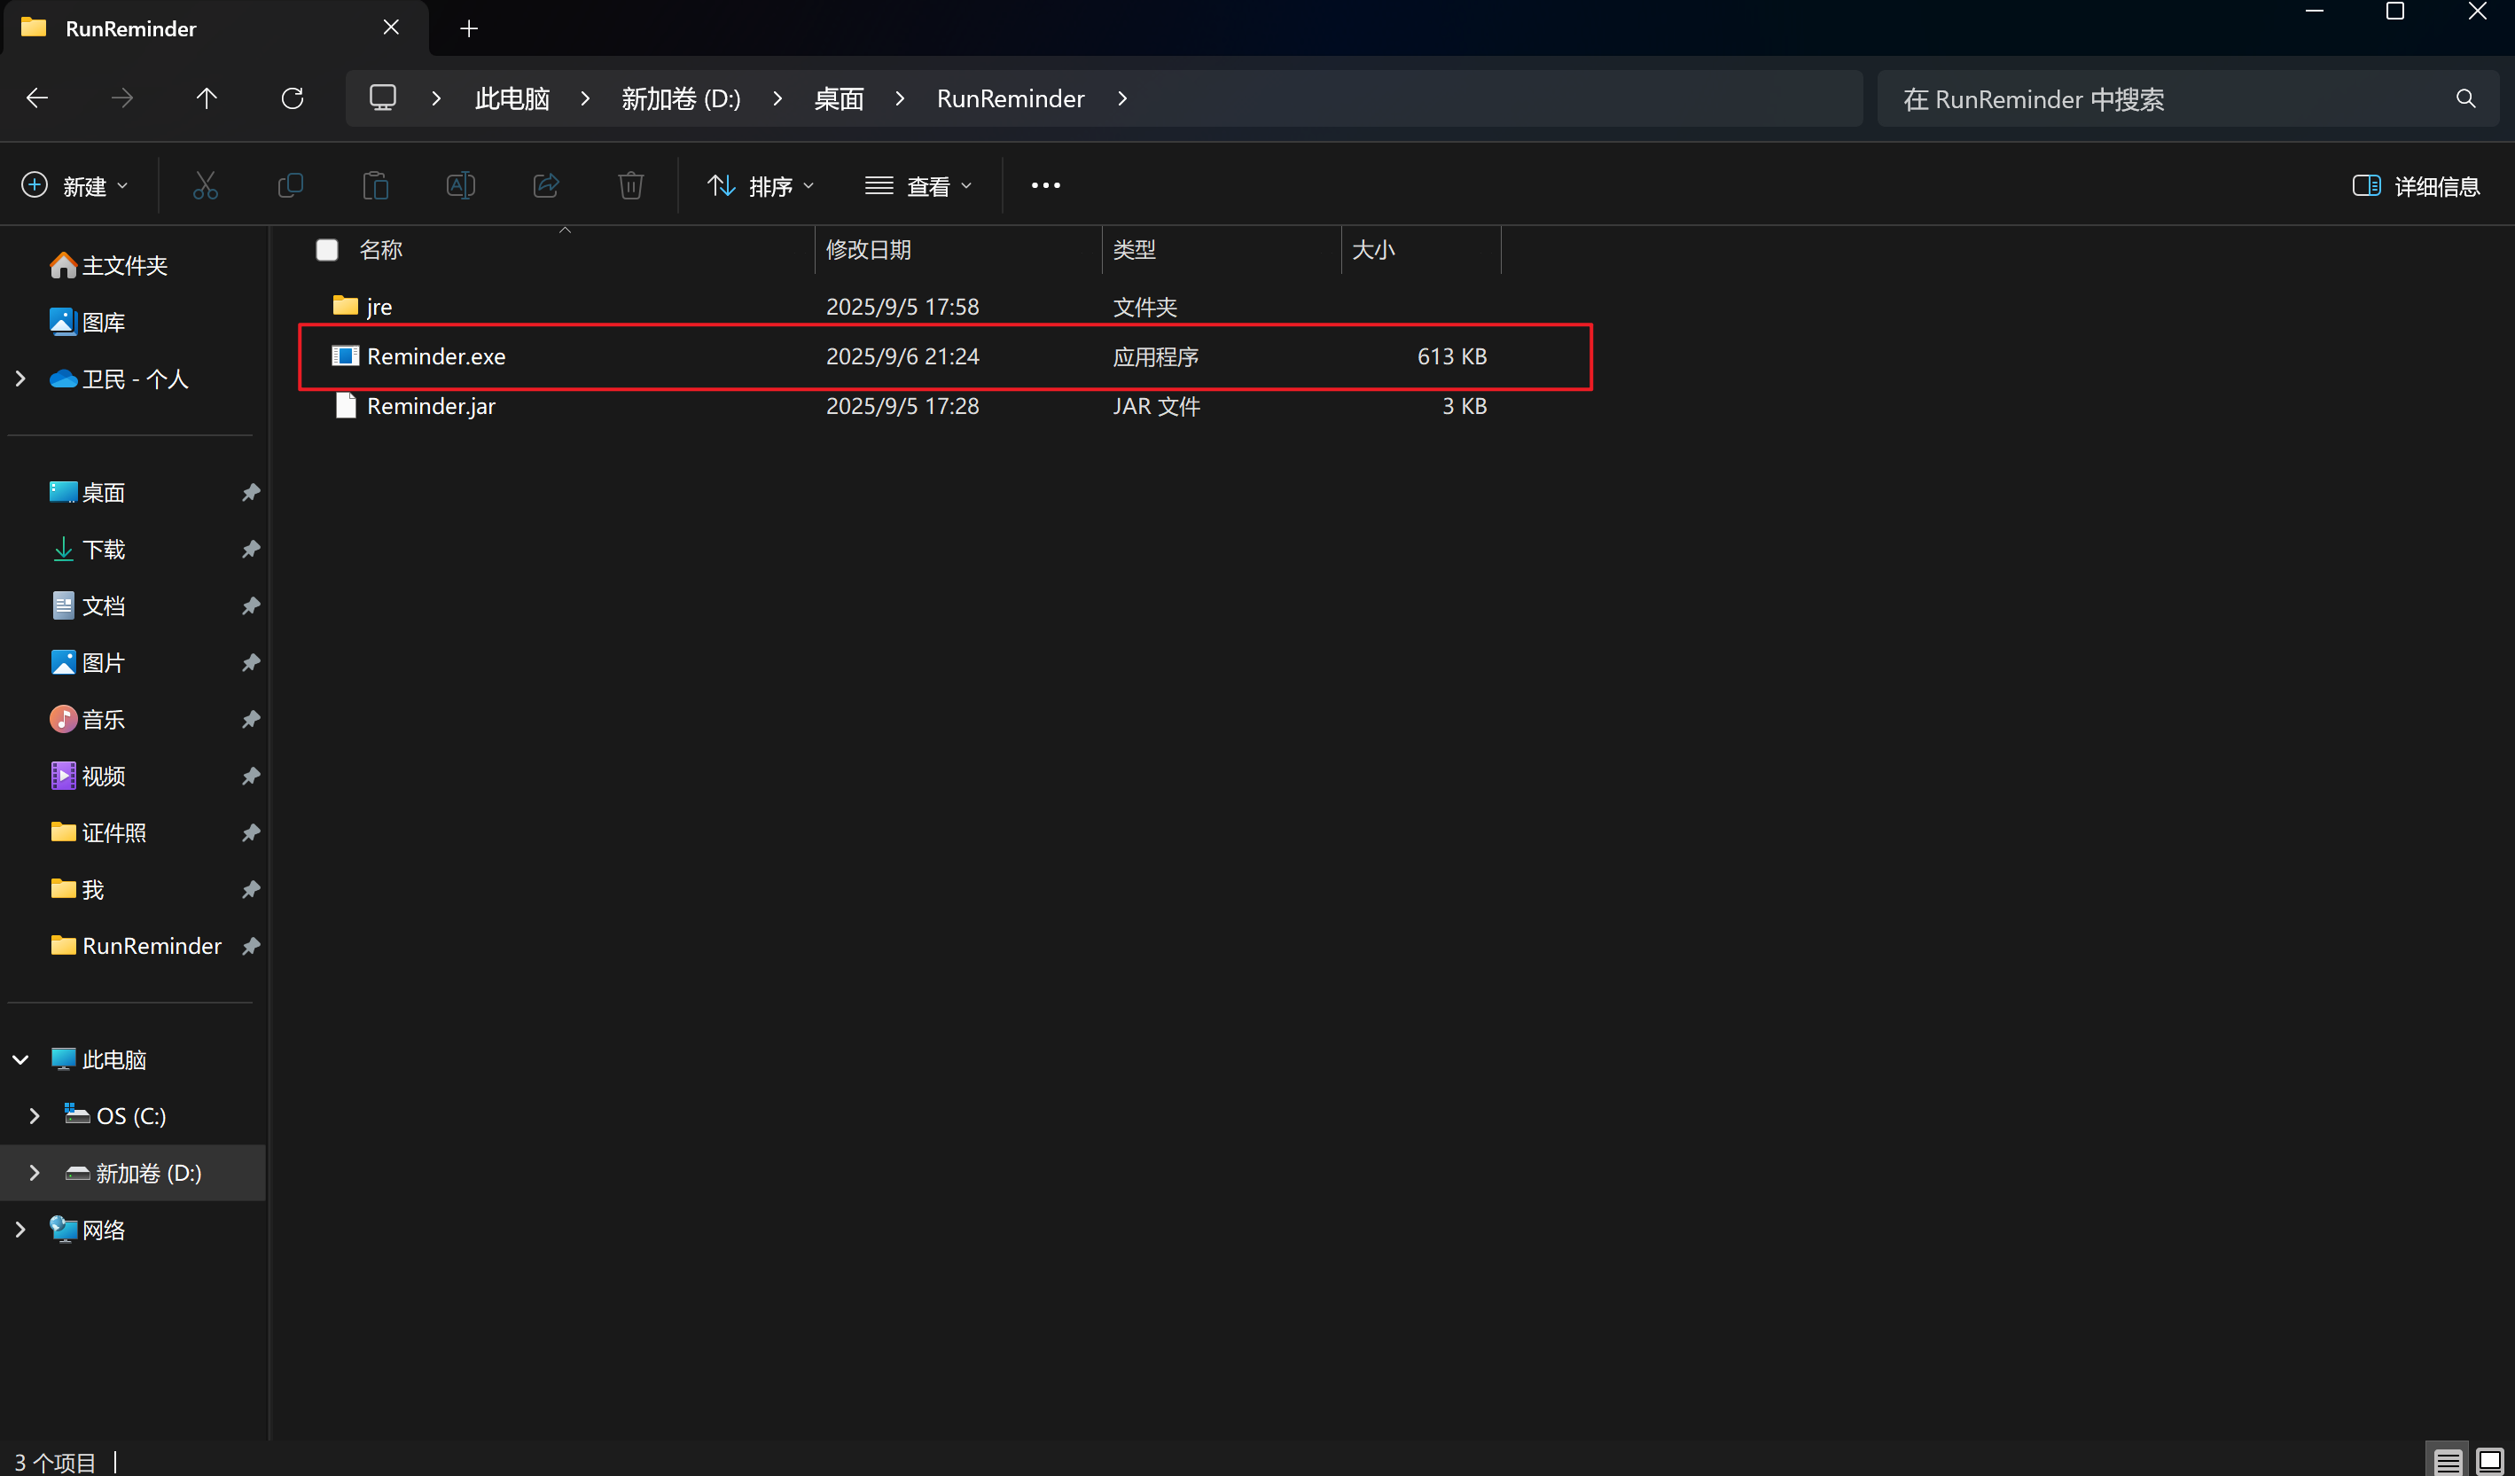Image resolution: width=2515 pixels, height=1476 pixels.
Task: Open the 查看 view dropdown
Action: click(x=918, y=187)
